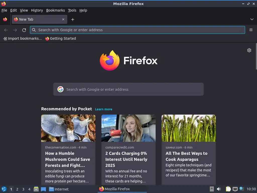
Task: Select the New Tab tab
Action: [39, 19]
